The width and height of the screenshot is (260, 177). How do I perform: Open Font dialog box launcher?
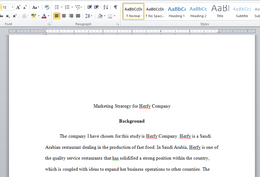[x=49, y=24]
